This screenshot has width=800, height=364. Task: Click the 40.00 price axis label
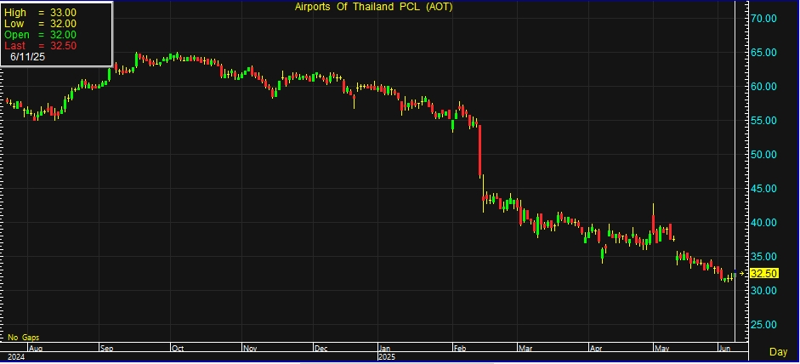tap(763, 223)
